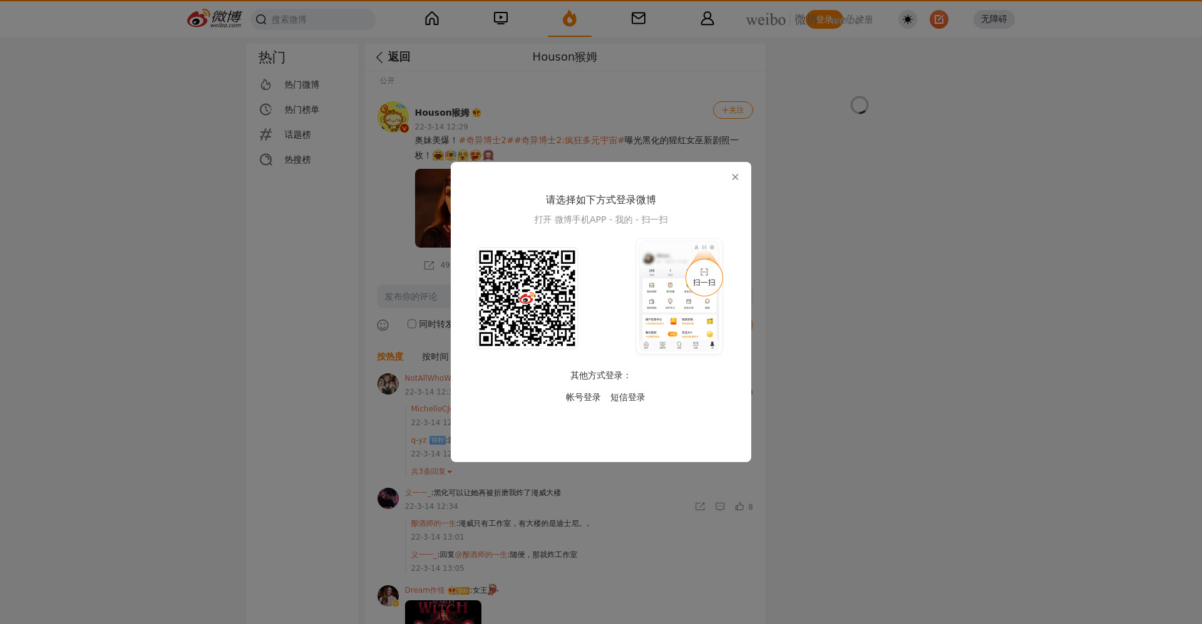The image size is (1202, 624).
Task: Sort comments by 按时间
Action: click(x=435, y=356)
